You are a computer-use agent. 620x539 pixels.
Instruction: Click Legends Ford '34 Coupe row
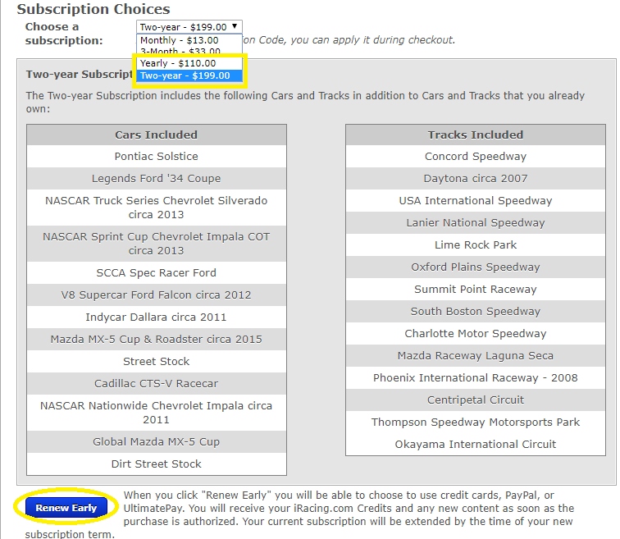pyautogui.click(x=156, y=178)
